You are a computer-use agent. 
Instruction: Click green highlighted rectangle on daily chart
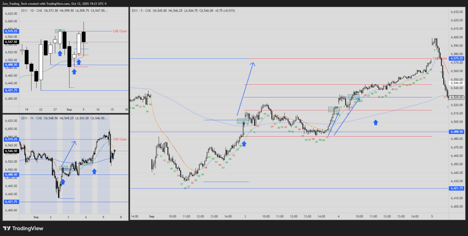click(60, 31)
